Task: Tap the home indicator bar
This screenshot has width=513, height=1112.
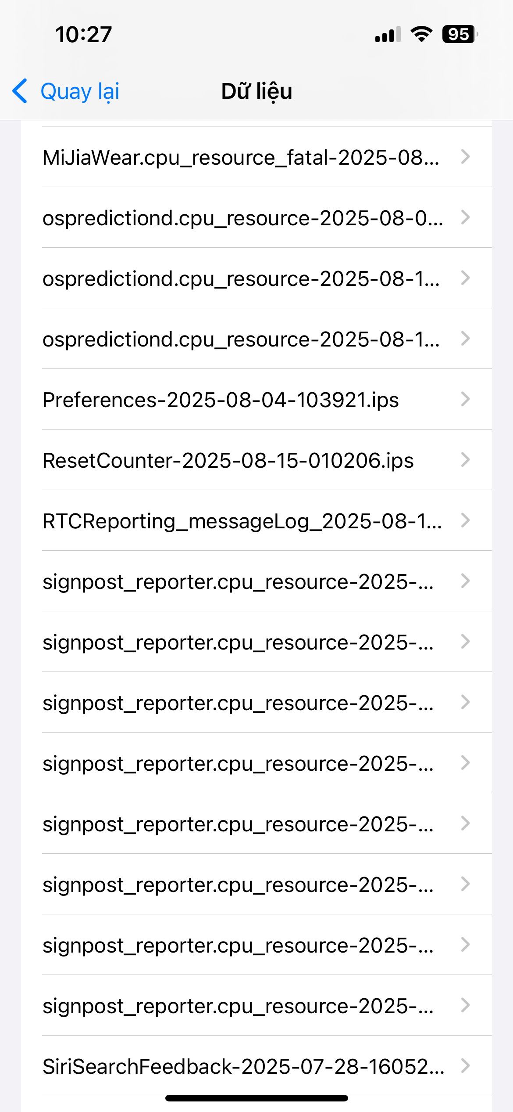Action: tap(256, 1098)
